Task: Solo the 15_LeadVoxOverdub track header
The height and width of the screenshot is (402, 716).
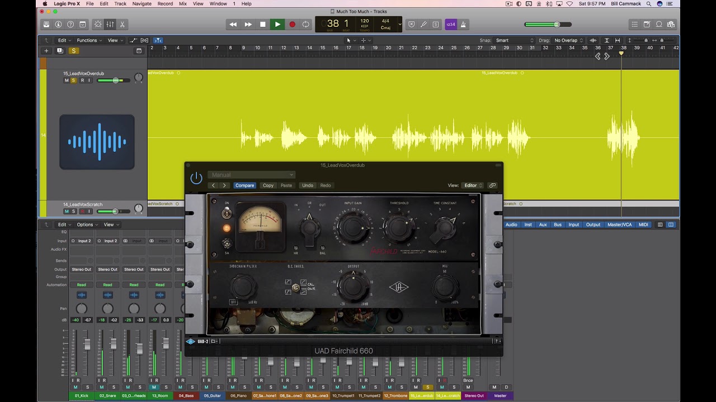Action: pos(73,80)
